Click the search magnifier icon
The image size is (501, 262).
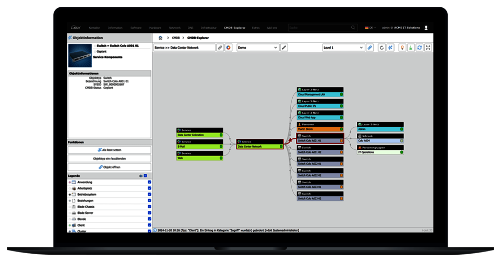353,28
